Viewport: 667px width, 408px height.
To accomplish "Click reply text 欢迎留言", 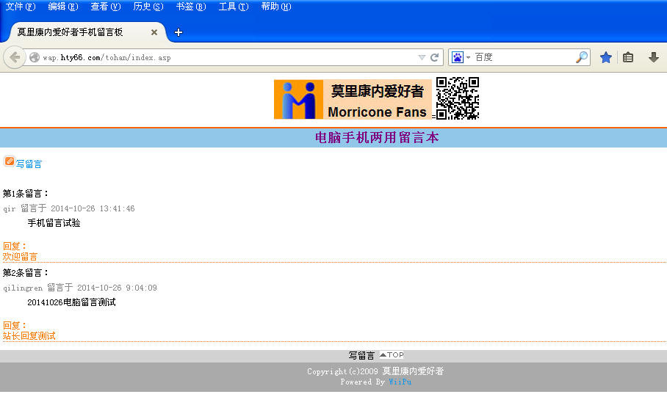I will point(20,257).
